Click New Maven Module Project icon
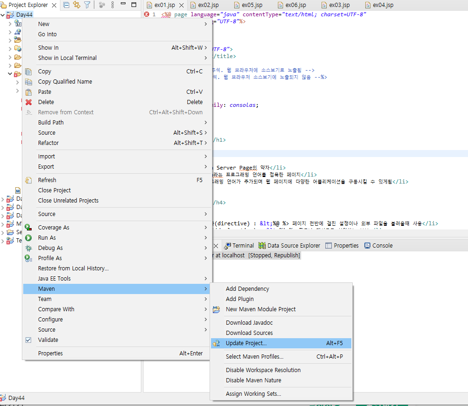 [x=217, y=309]
